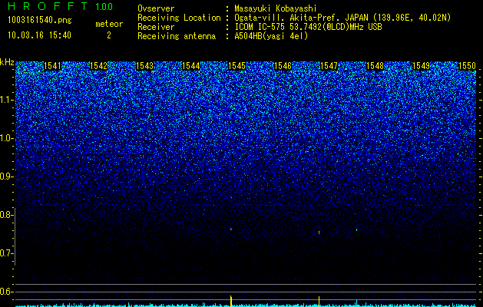Image resolution: width=483 pixels, height=307 pixels.
Task: Click the 1549 time marker
Action: (421, 66)
